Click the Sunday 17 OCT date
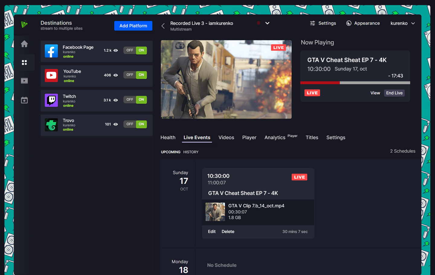Viewport: 435px width, 275px height. pyautogui.click(x=181, y=181)
